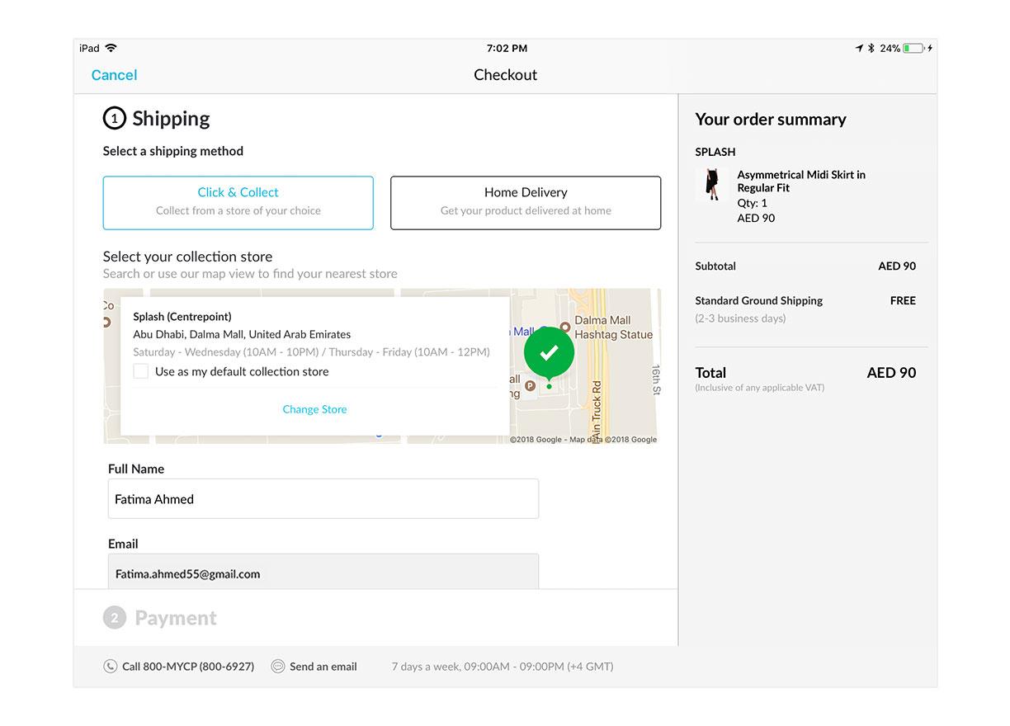This screenshot has width=1010, height=726.
Task: Check Use as my default collection store
Action: click(141, 370)
